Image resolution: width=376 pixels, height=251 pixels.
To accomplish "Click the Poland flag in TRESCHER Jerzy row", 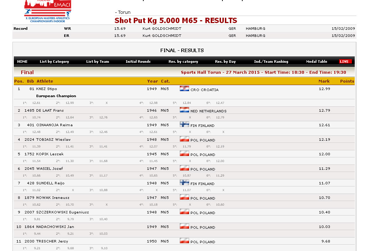I will (184, 241).
